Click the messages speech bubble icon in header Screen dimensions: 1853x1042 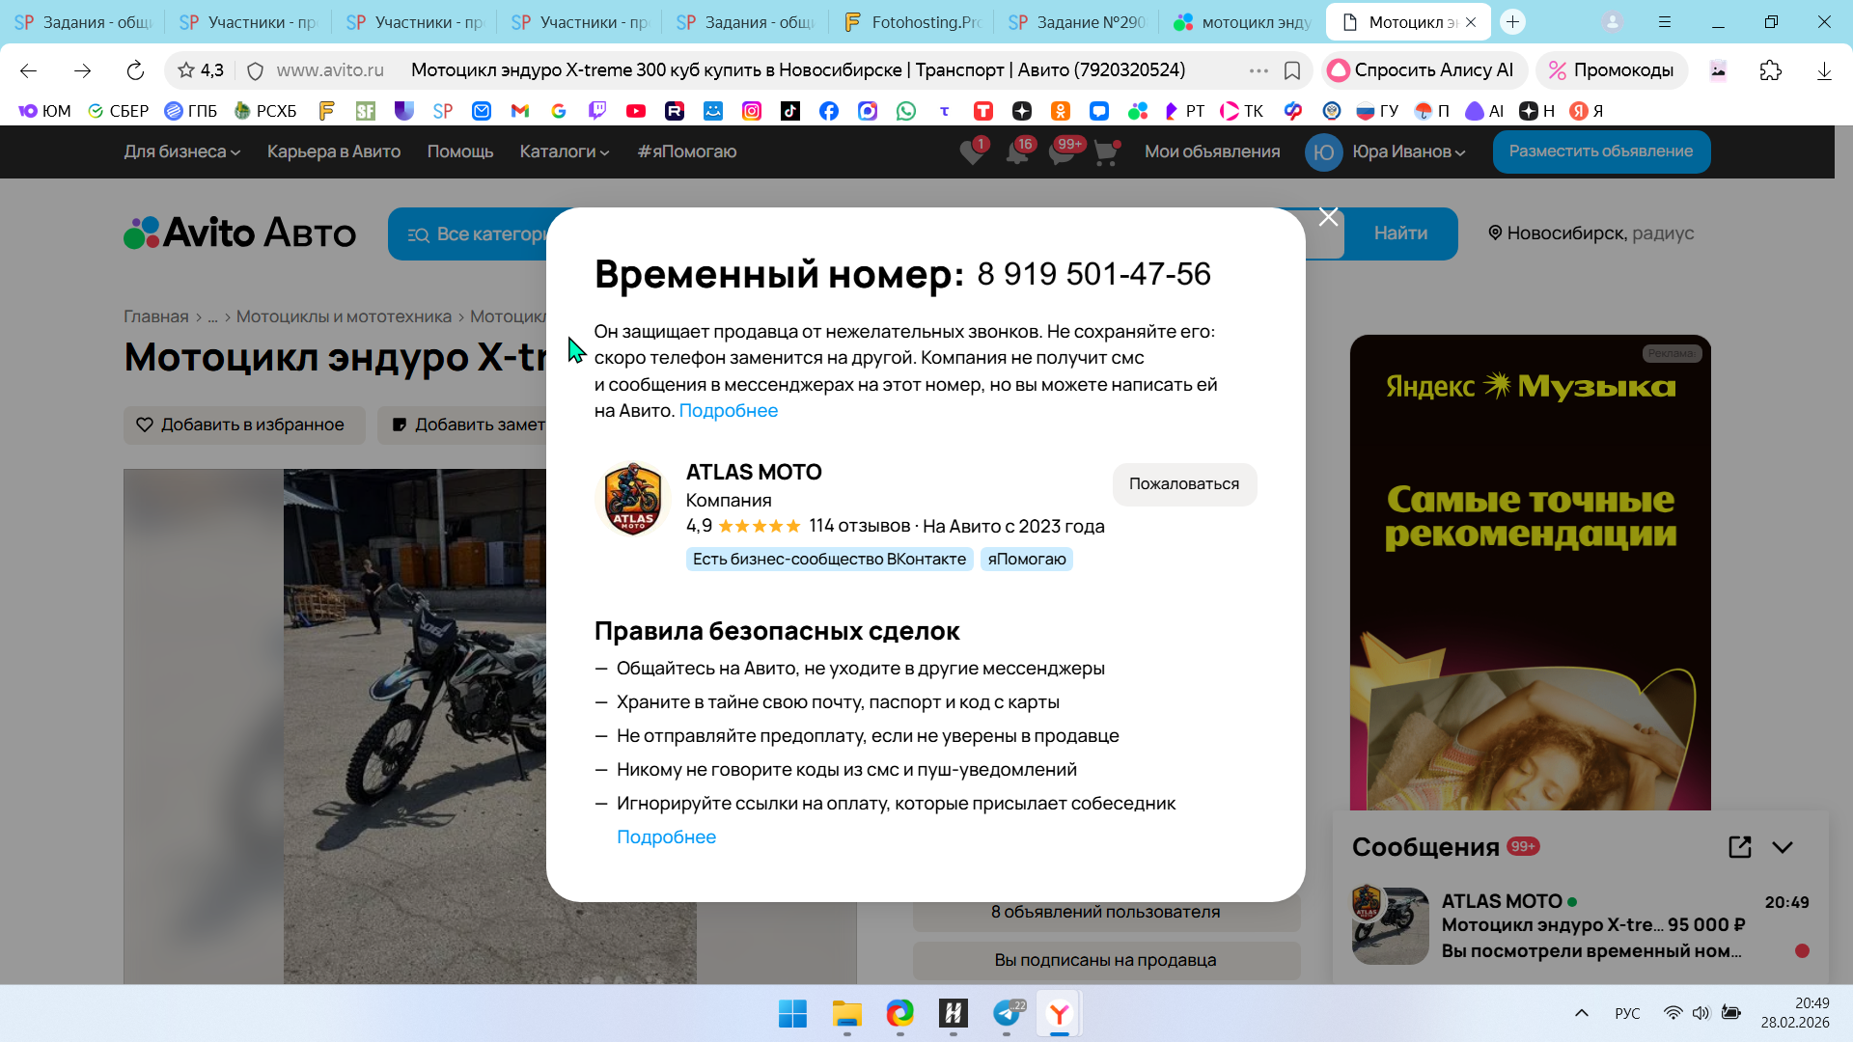1061,152
